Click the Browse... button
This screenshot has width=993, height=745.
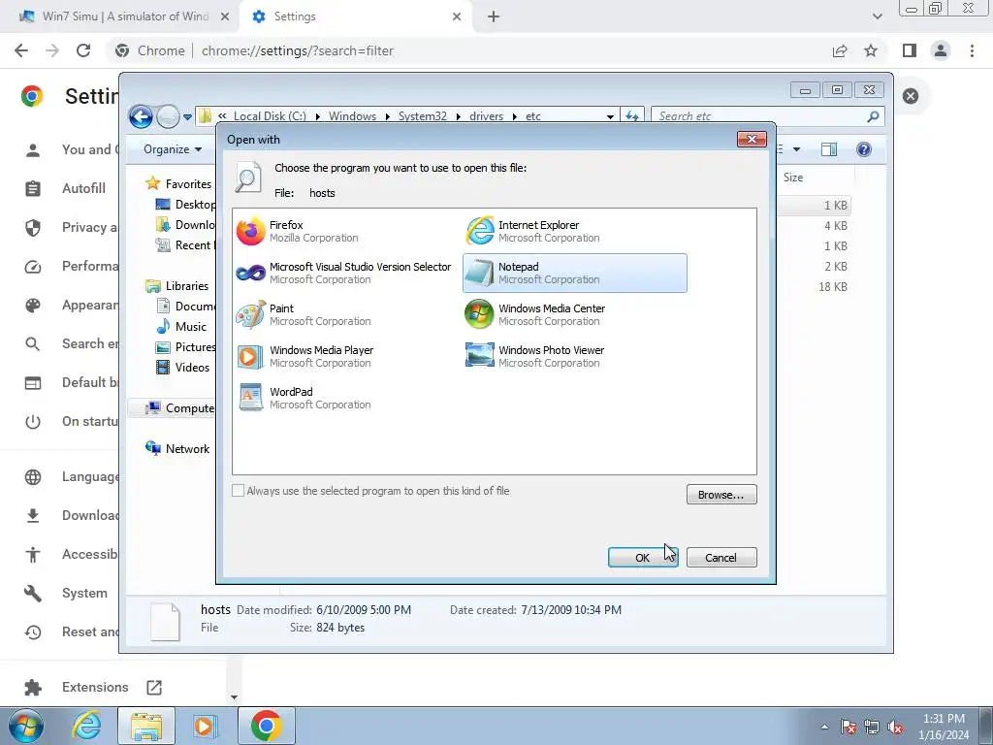click(721, 495)
